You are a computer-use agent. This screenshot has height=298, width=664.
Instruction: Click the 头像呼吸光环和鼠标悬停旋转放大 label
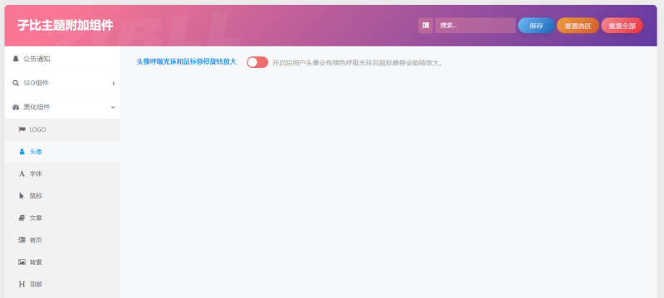point(186,61)
